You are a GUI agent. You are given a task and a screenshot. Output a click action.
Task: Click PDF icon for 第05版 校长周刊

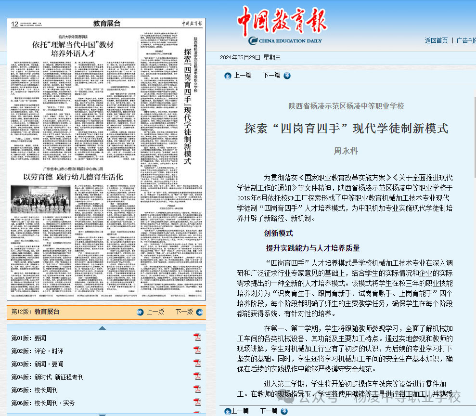tap(197, 390)
